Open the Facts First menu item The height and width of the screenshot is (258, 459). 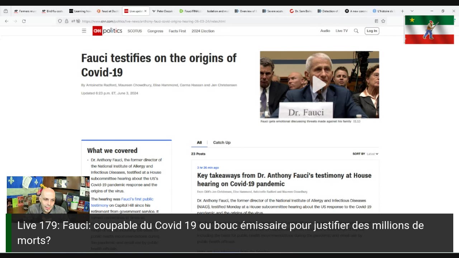[x=177, y=31]
